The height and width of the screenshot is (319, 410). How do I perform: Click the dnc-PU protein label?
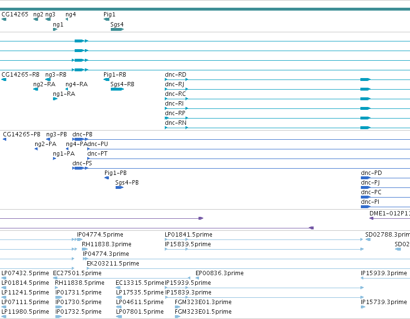click(x=97, y=144)
